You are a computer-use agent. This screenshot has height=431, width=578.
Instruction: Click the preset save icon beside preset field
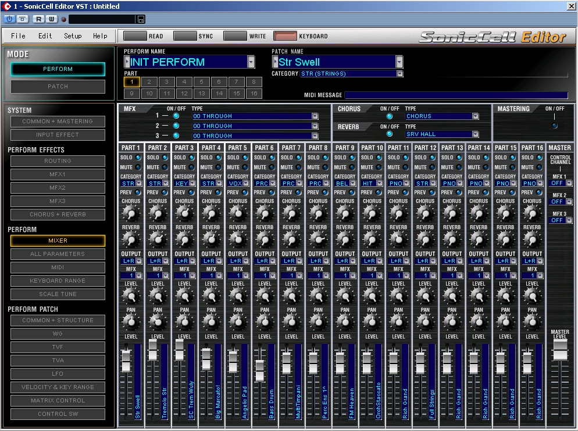tap(141, 19)
